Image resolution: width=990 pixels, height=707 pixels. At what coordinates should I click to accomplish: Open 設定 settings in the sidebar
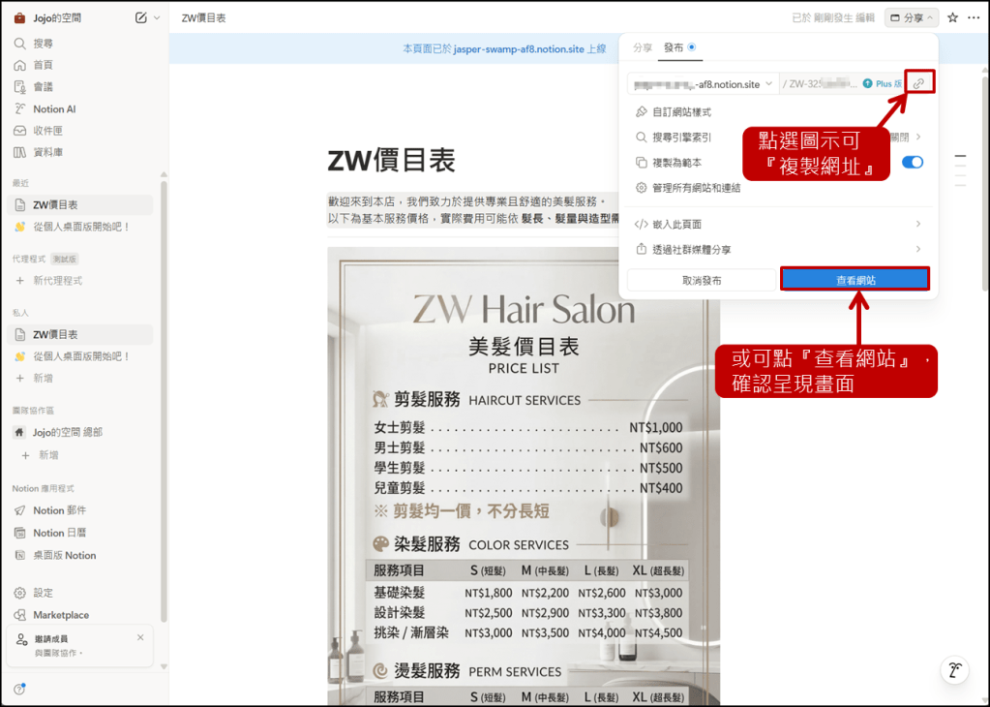coord(43,593)
